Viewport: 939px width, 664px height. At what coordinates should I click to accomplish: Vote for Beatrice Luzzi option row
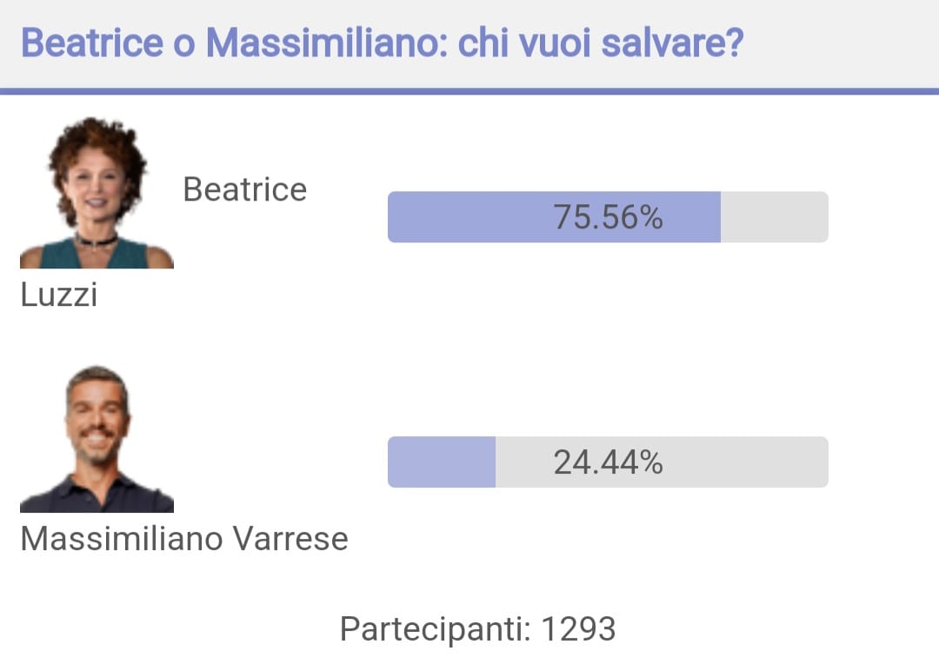[424, 213]
